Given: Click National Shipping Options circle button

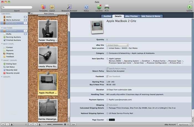Looking at the screenshot, I should (x=107, y=113).
